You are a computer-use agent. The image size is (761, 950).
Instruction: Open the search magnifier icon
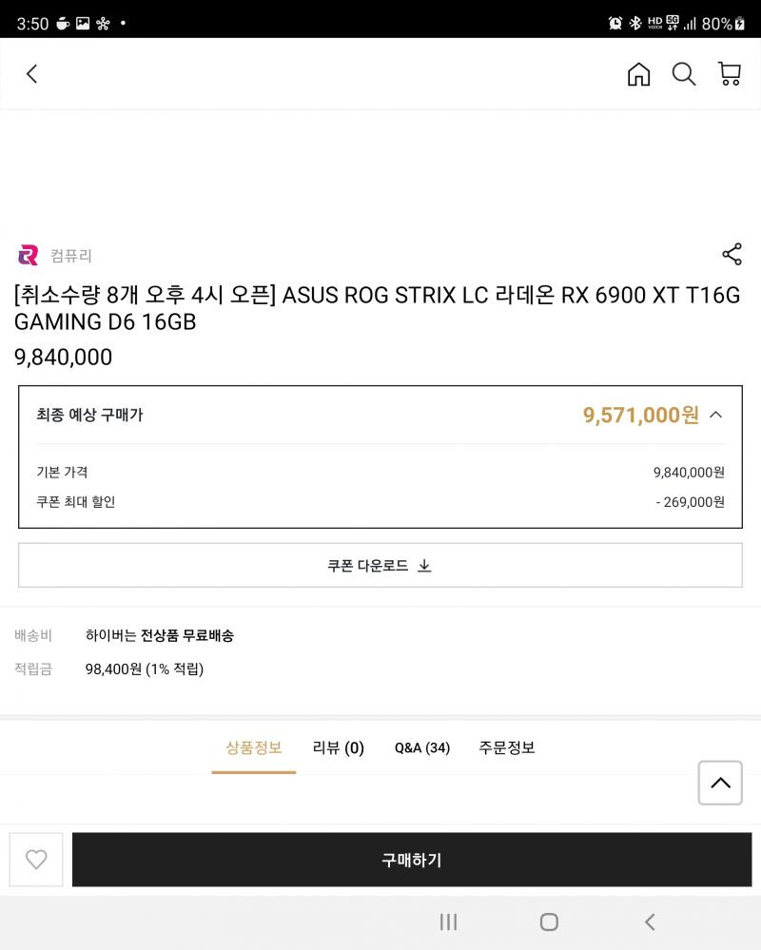click(x=683, y=74)
